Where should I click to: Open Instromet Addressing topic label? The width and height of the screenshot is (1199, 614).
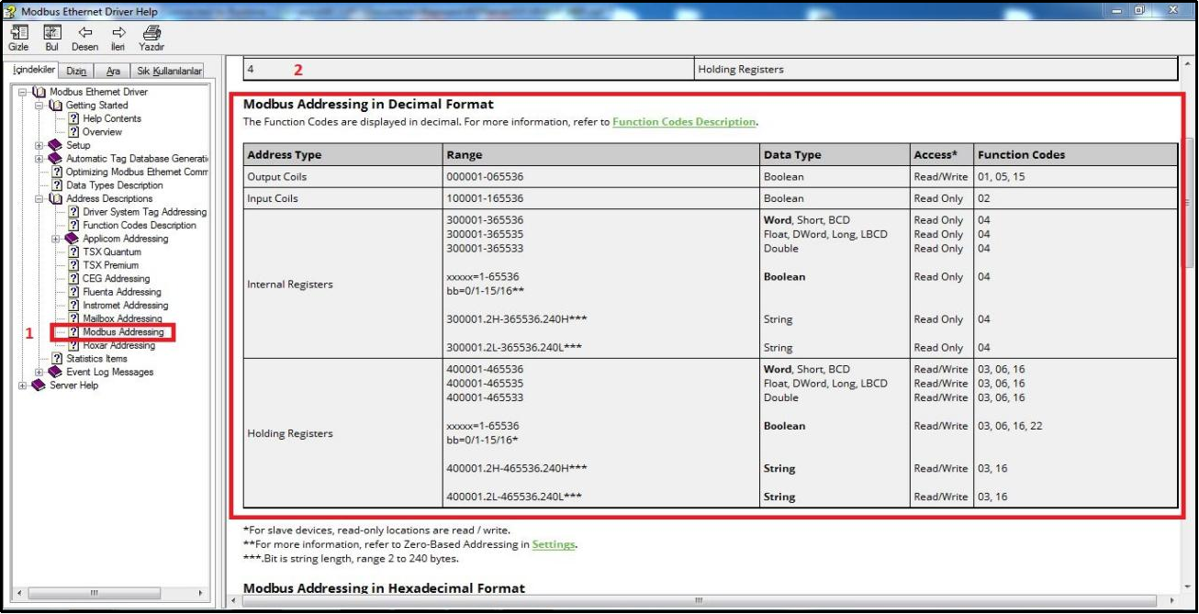tap(126, 305)
